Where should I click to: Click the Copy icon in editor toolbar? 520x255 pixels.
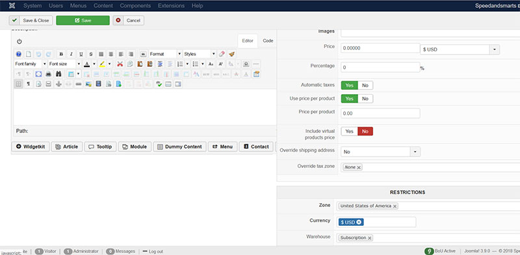click(130, 64)
